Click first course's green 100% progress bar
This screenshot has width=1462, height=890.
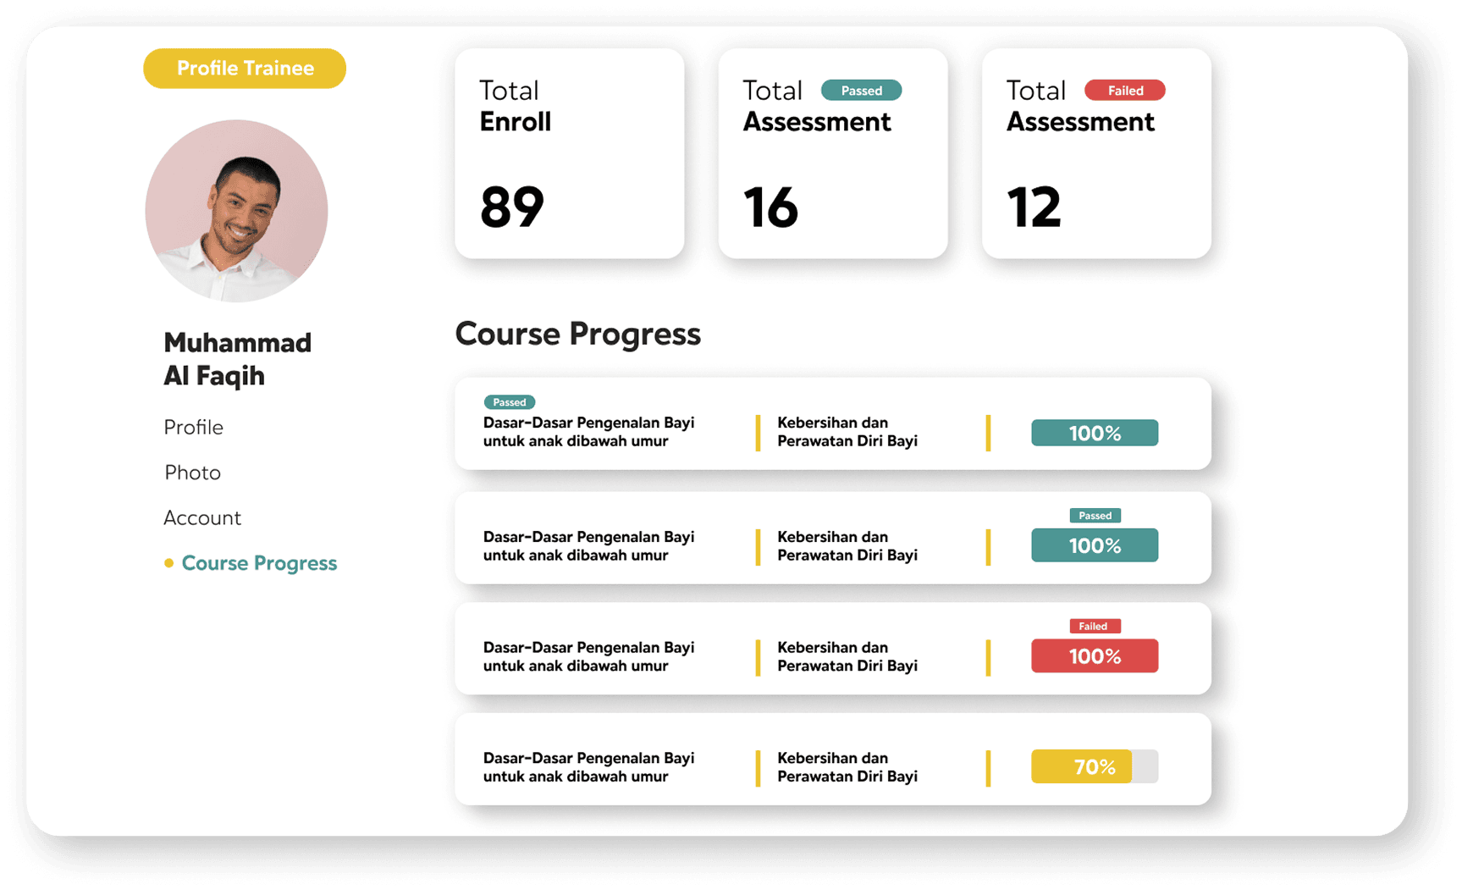(1094, 433)
